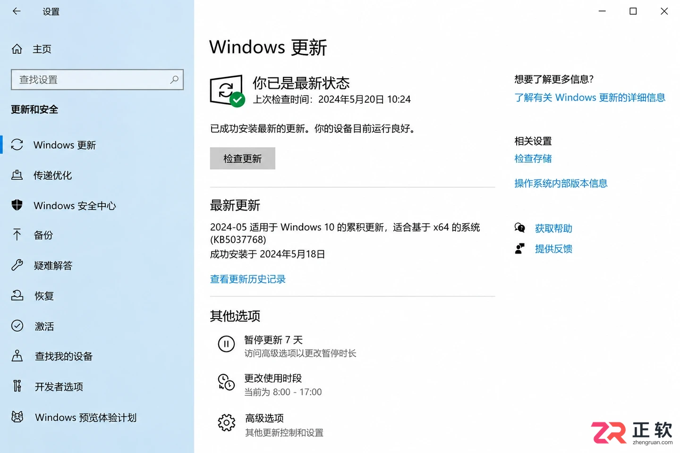680x453 pixels.
Task: Click the update status icon with checkmark
Action: coord(227,91)
